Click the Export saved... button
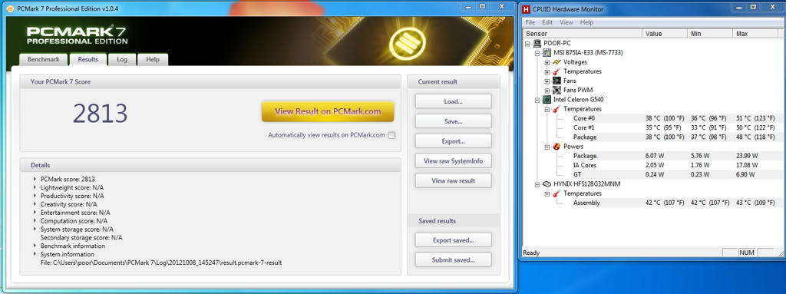This screenshot has width=786, height=294. (x=453, y=240)
